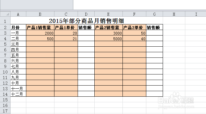Select the 七月 cell
Screen dimensions: 206x114
coord(18,66)
